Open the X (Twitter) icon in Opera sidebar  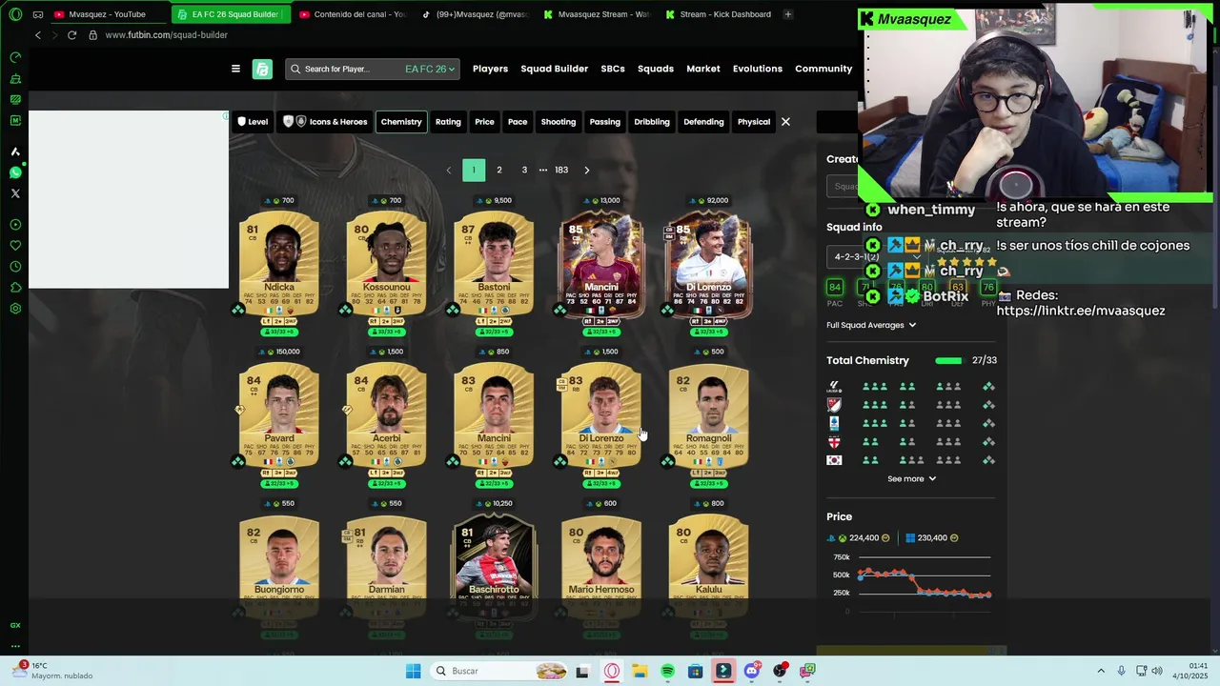click(15, 193)
